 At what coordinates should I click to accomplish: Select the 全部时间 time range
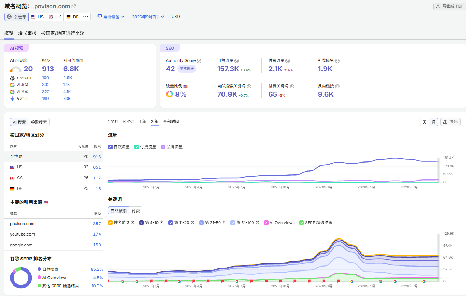pos(171,122)
